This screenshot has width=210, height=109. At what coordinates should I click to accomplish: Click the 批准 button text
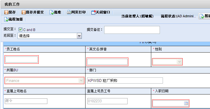coord(58,13)
